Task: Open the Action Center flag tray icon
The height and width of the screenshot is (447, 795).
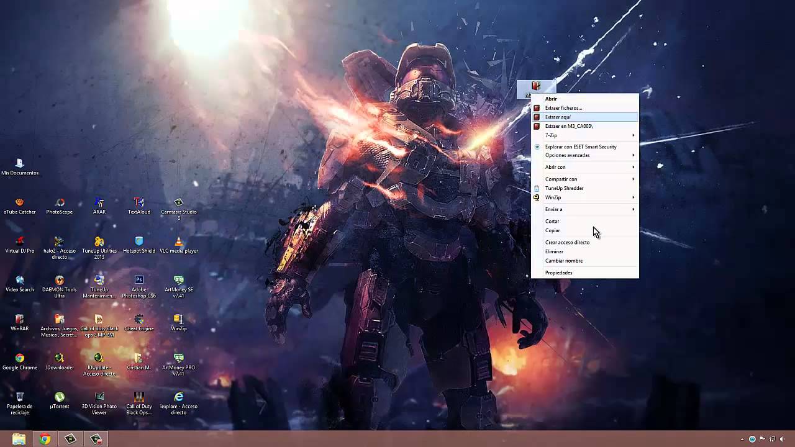Action: pyautogui.click(x=763, y=440)
